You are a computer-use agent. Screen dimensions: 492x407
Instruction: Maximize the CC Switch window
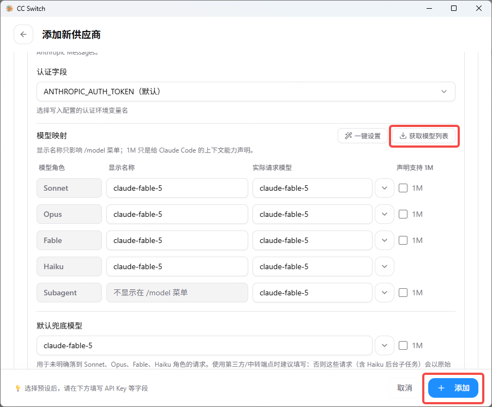[454, 9]
